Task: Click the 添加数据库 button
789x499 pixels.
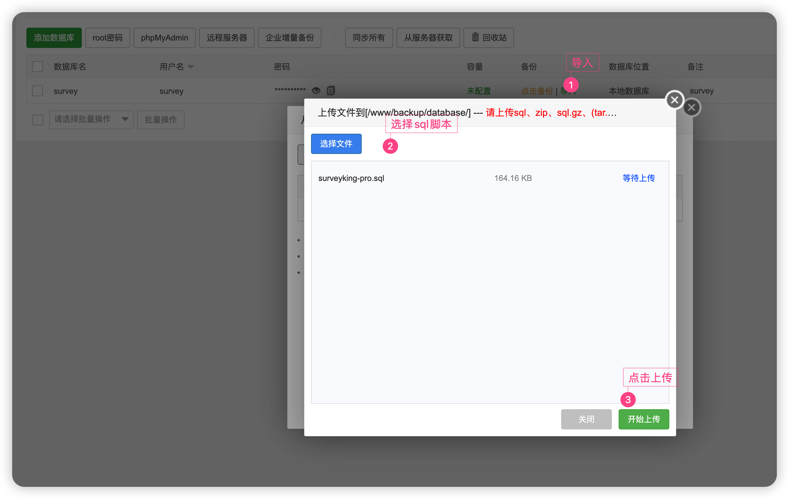Action: tap(54, 38)
